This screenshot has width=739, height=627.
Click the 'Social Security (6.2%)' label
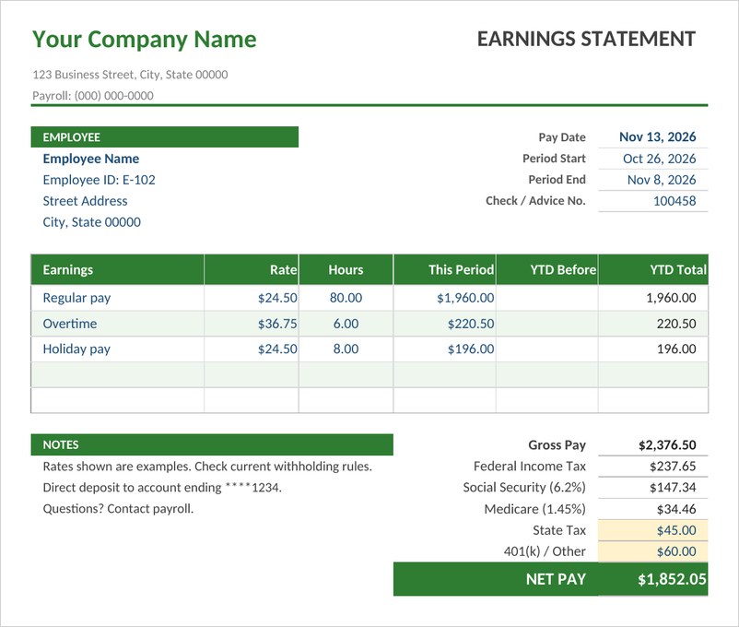pyautogui.click(x=524, y=488)
